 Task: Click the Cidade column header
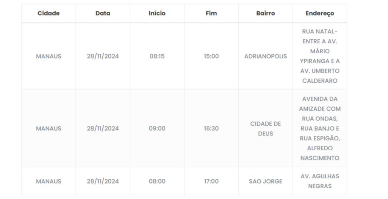[48, 13]
